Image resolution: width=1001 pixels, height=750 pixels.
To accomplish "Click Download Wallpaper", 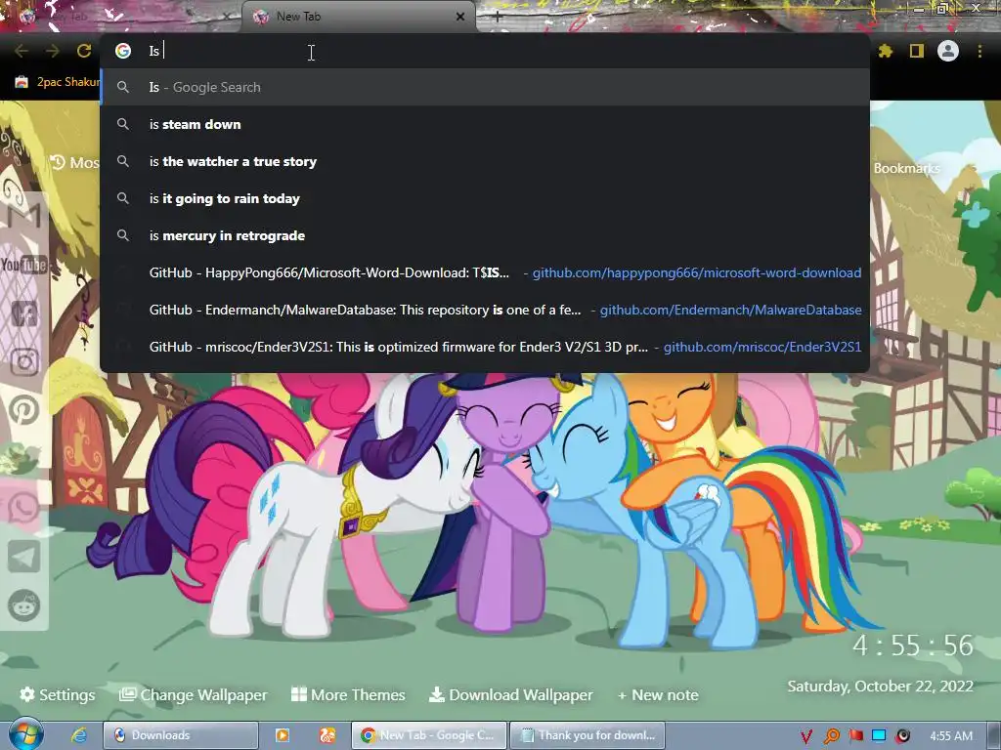I will click(x=510, y=694).
